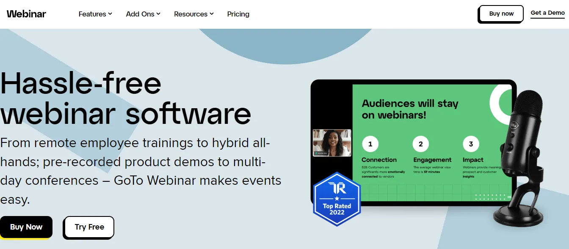Click the Engagement label on the slide
The height and width of the screenshot is (249, 569).
[432, 160]
